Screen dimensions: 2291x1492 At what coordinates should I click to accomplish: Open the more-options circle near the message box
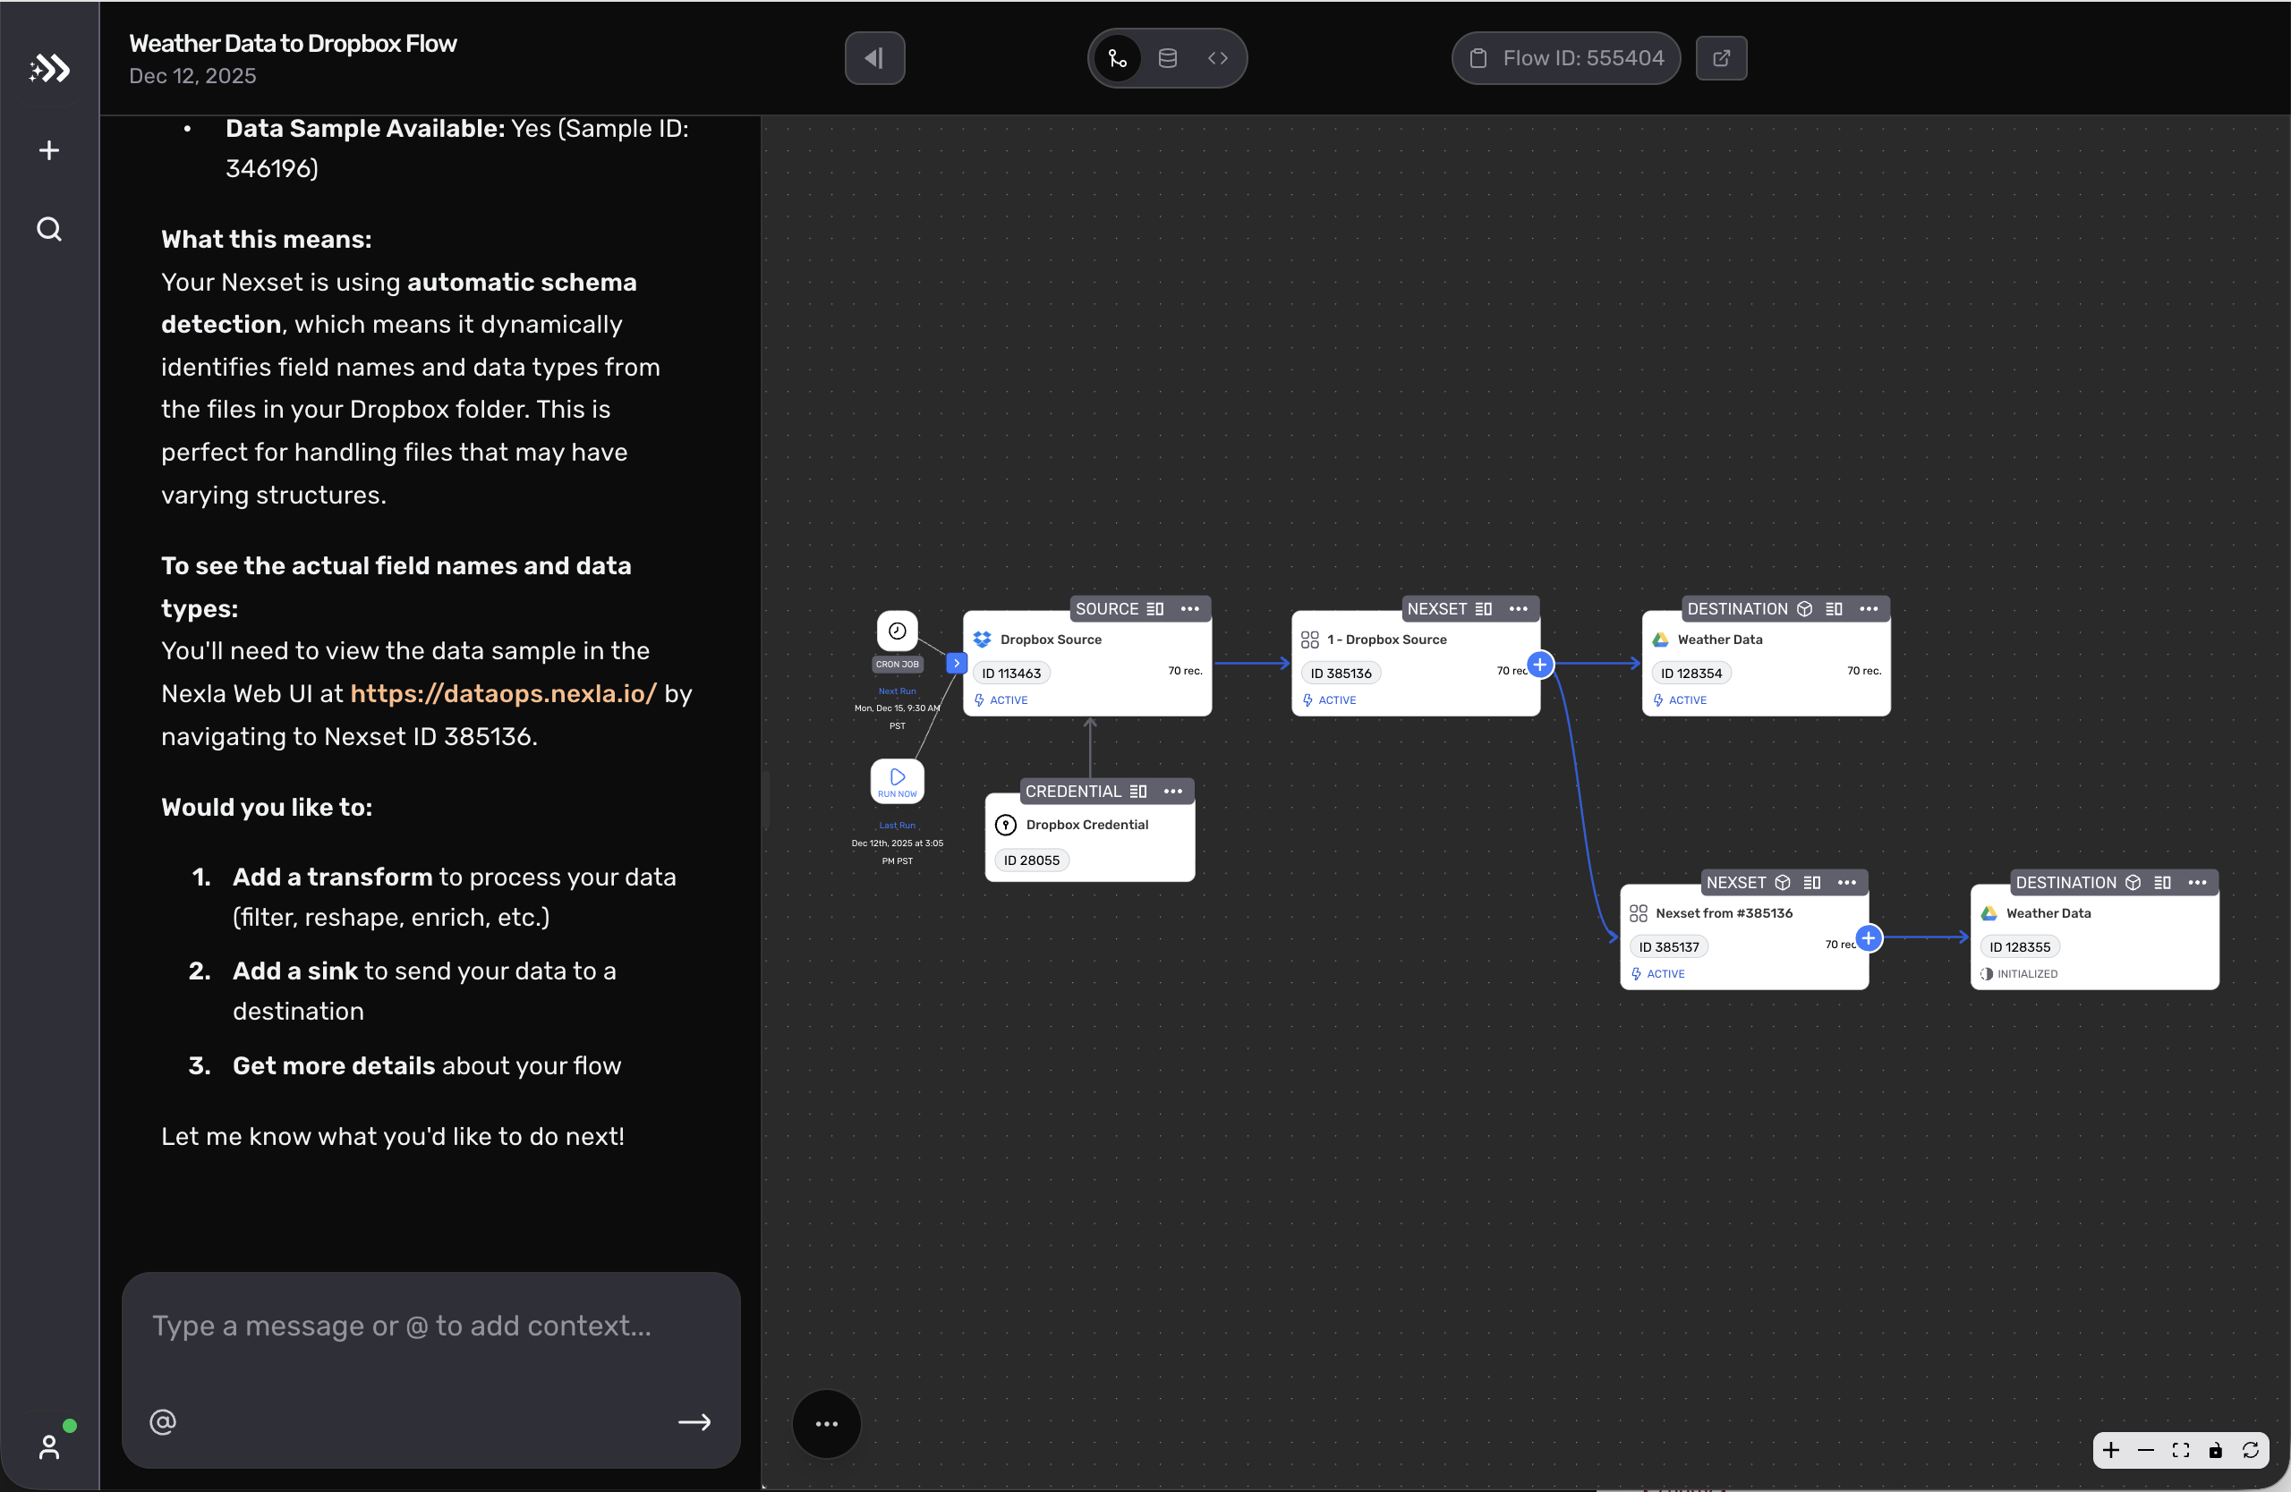pos(826,1423)
